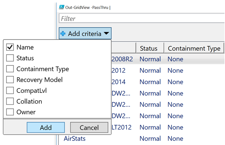Screen dimensions: 225x145
Task: Uncheck the Name checkbox
Action: coord(10,47)
